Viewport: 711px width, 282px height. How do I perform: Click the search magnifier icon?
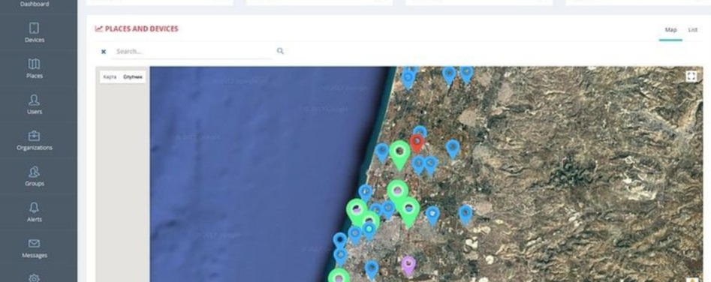pos(280,51)
